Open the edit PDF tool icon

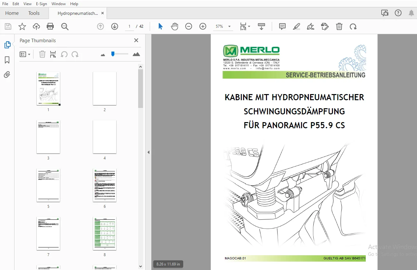pos(325,26)
